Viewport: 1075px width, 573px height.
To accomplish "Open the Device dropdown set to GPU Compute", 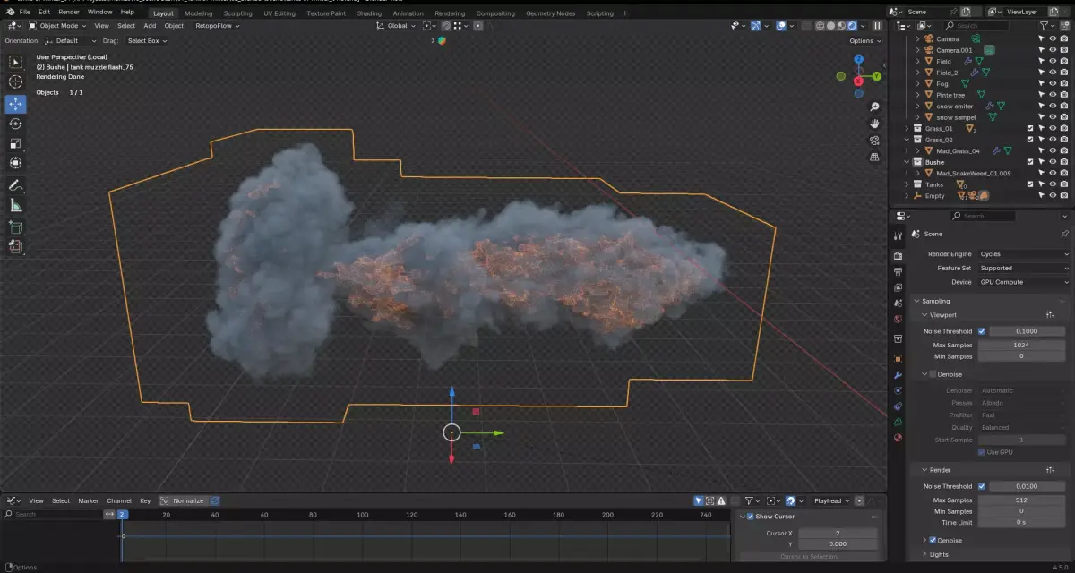I will pos(1023,282).
